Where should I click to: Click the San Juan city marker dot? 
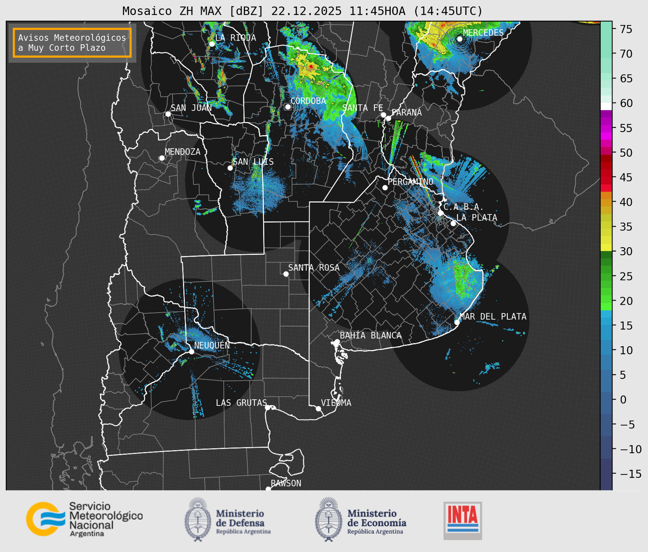click(168, 114)
